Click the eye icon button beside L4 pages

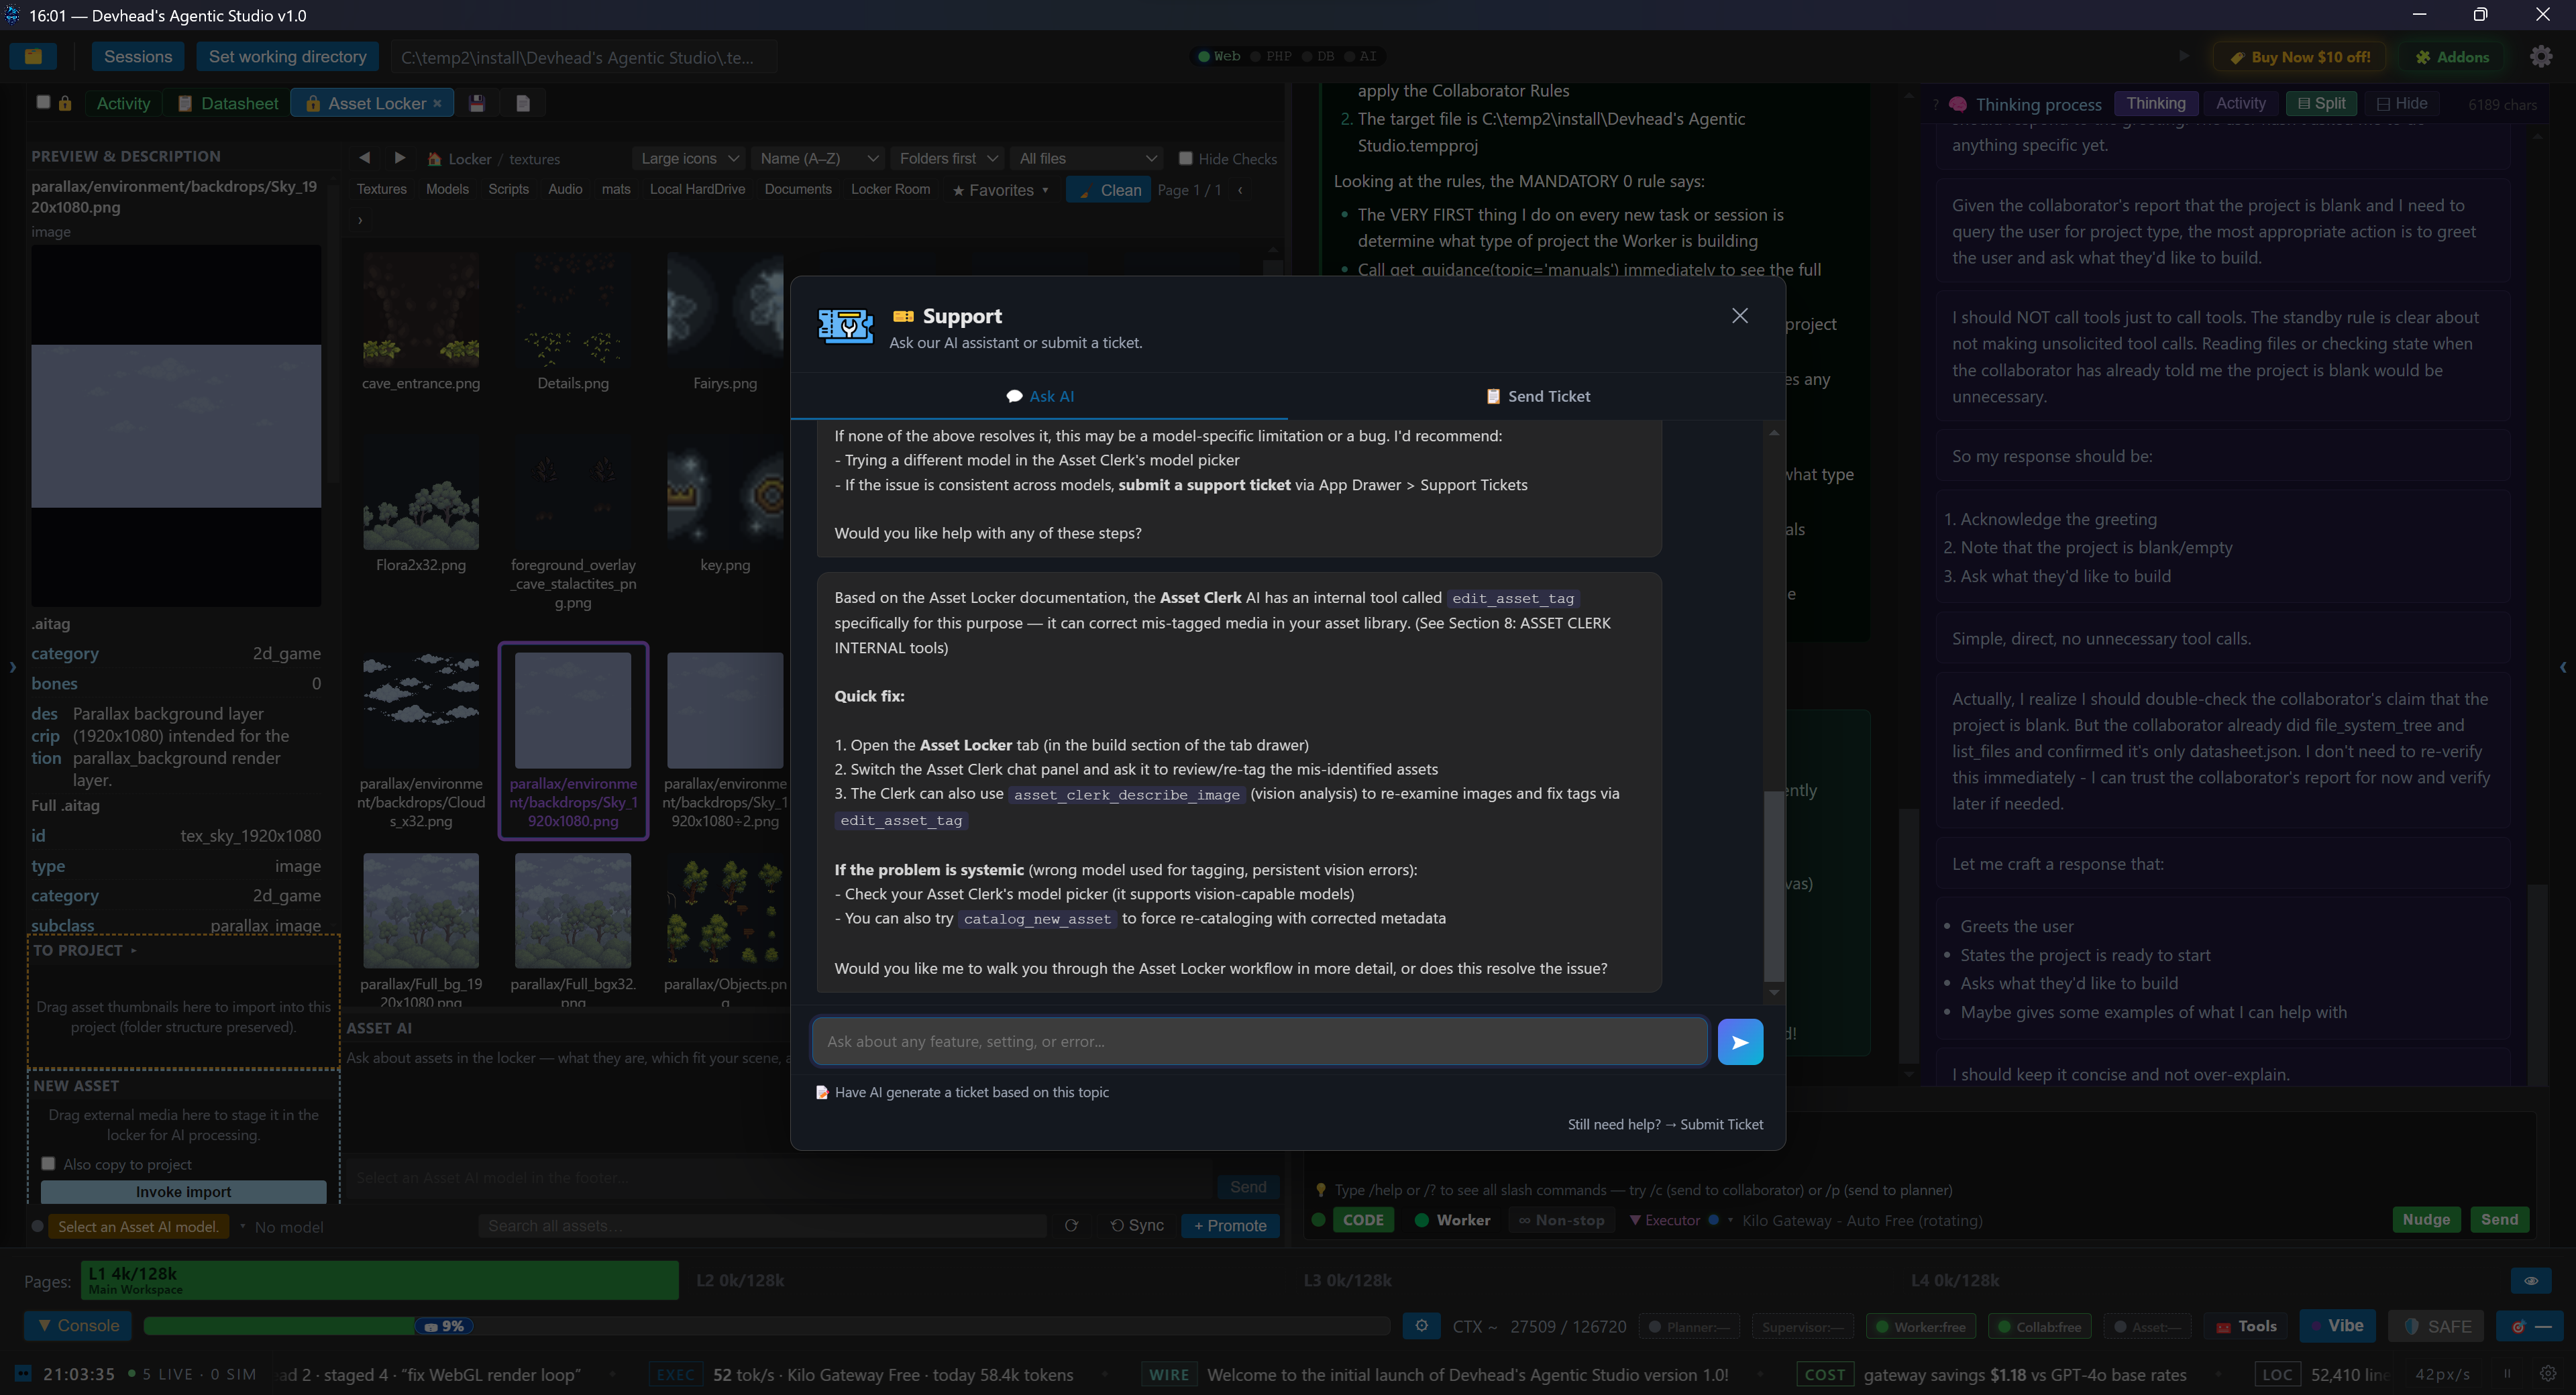(x=2531, y=1280)
